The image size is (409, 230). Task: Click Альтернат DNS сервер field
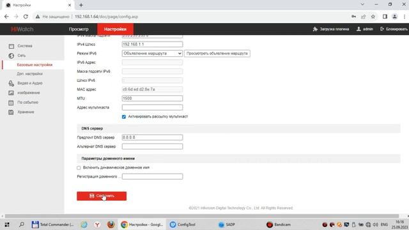[152, 146]
